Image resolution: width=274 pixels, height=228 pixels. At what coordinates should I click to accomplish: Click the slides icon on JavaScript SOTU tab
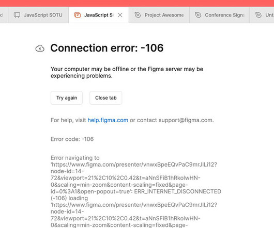coord(17,15)
